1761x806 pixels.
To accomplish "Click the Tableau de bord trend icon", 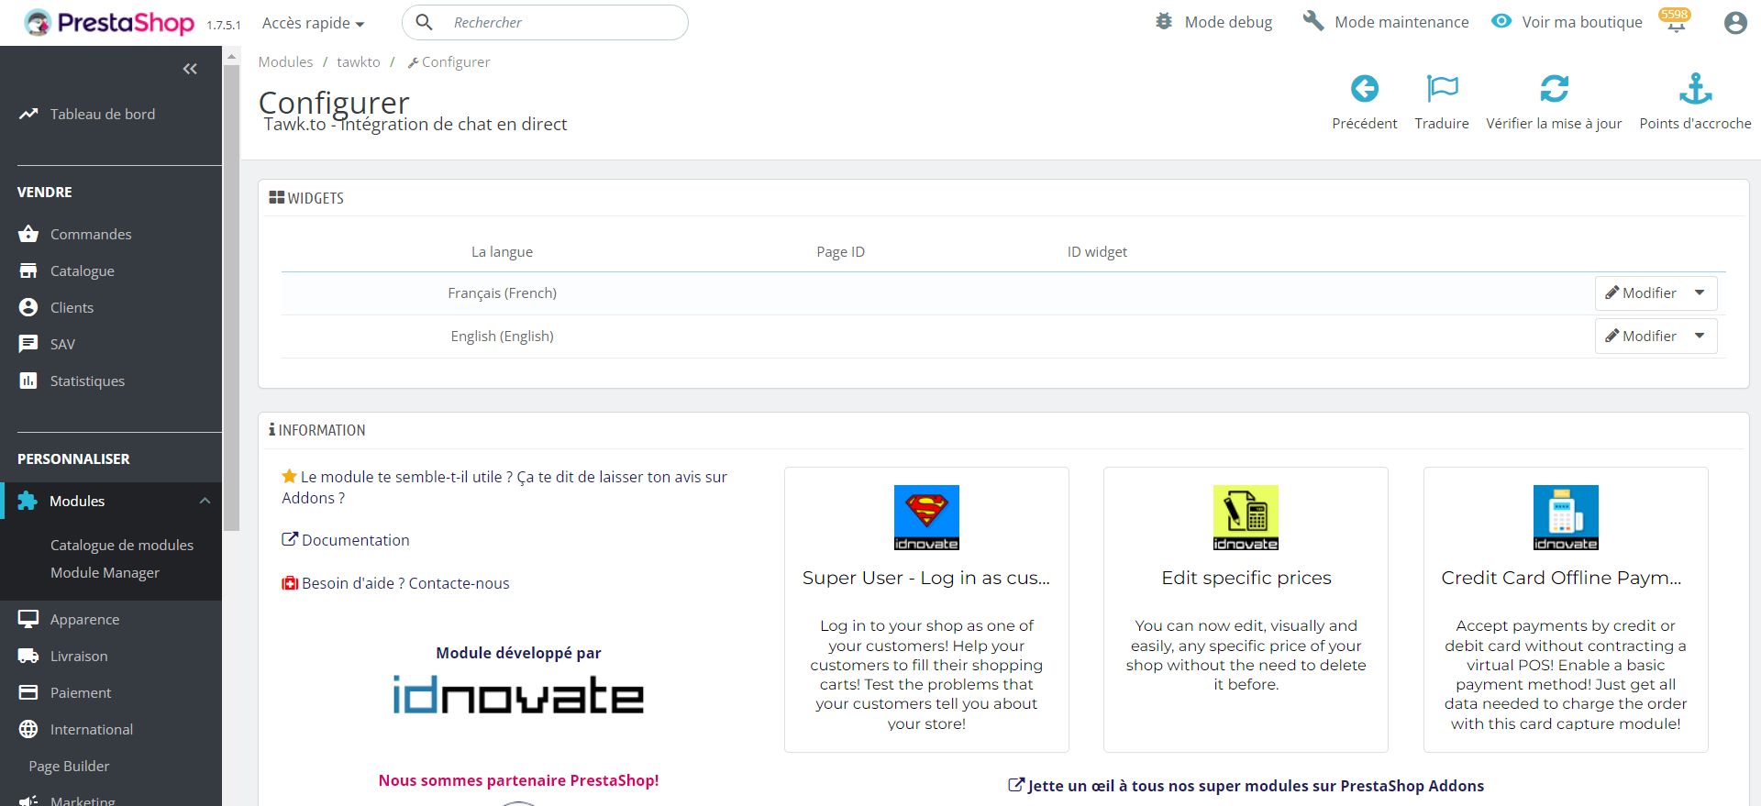I will click(x=28, y=114).
